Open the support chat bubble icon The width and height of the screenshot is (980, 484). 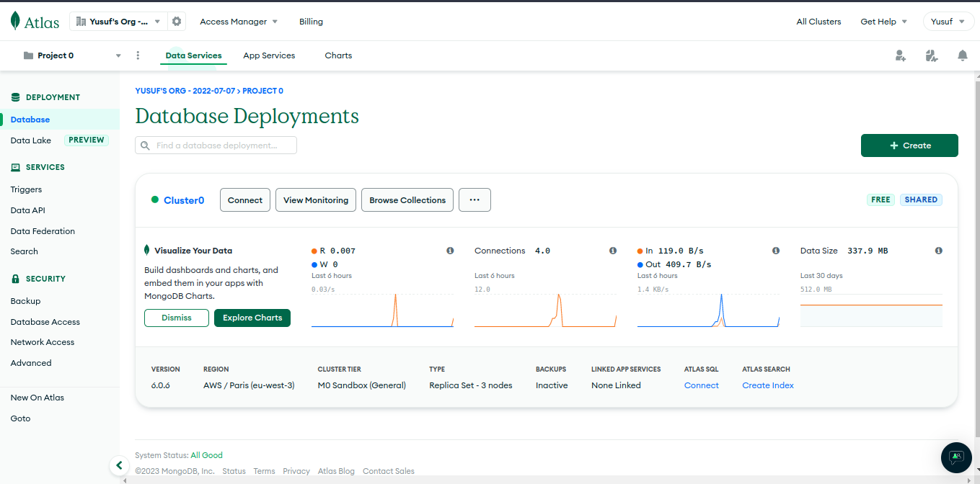point(956,457)
